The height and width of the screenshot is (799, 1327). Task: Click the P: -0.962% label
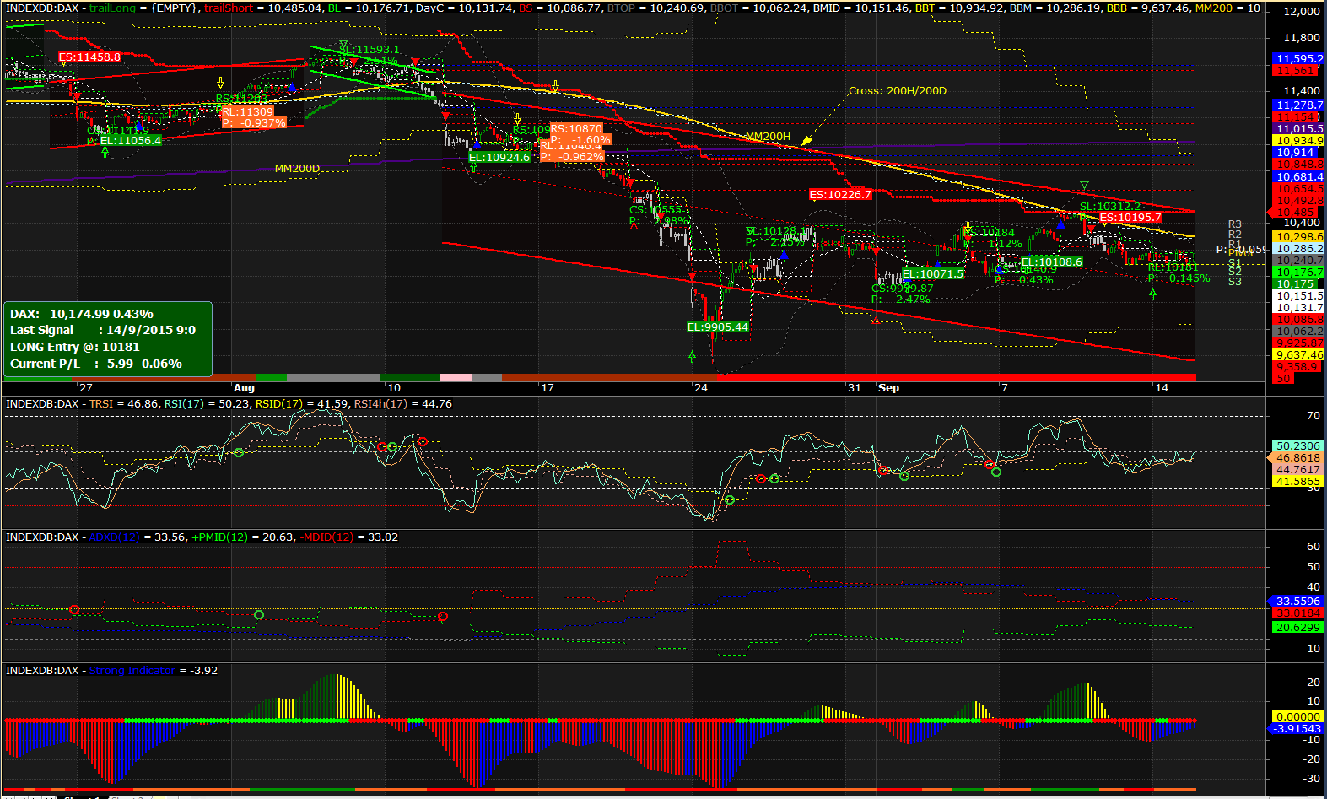point(573,156)
